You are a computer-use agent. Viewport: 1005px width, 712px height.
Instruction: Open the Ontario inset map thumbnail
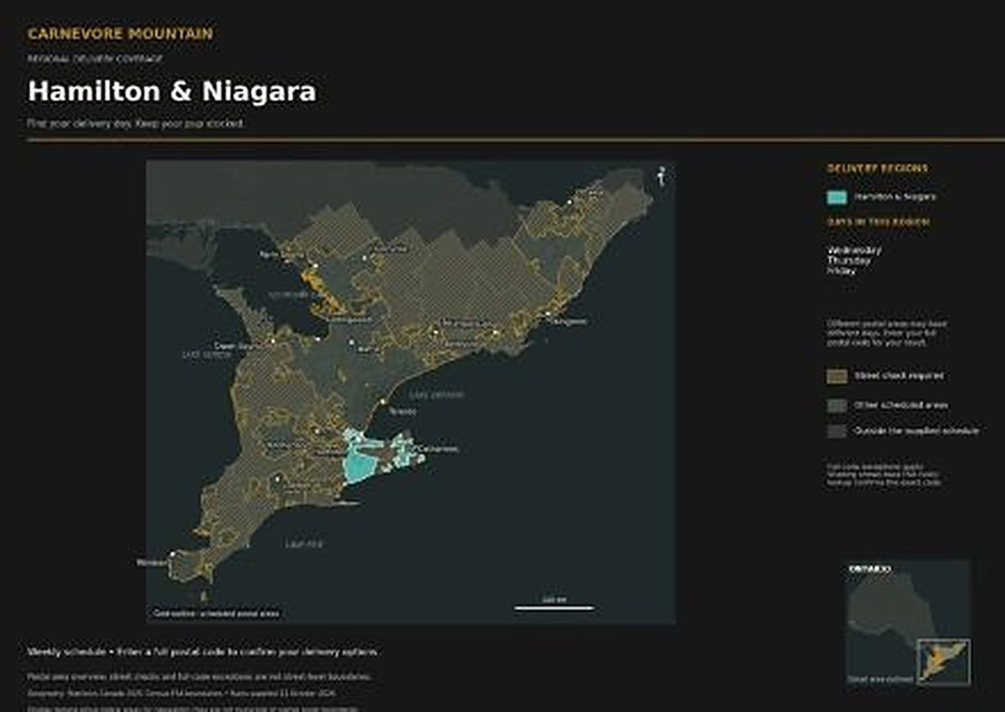(x=907, y=623)
